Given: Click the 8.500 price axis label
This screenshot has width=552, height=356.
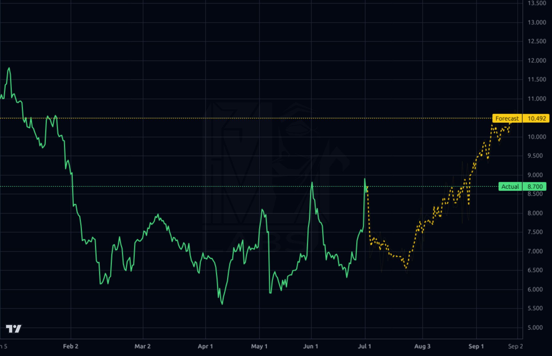Looking at the screenshot, I should pos(535,194).
